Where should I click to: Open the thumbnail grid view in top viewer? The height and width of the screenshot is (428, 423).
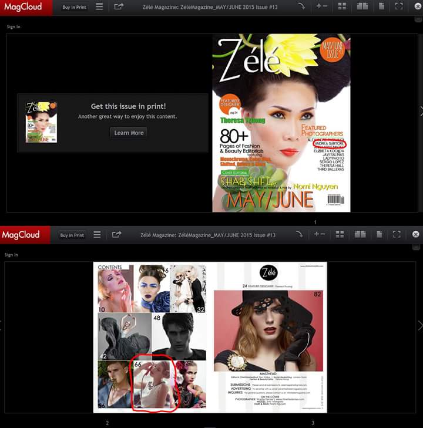[342, 6]
